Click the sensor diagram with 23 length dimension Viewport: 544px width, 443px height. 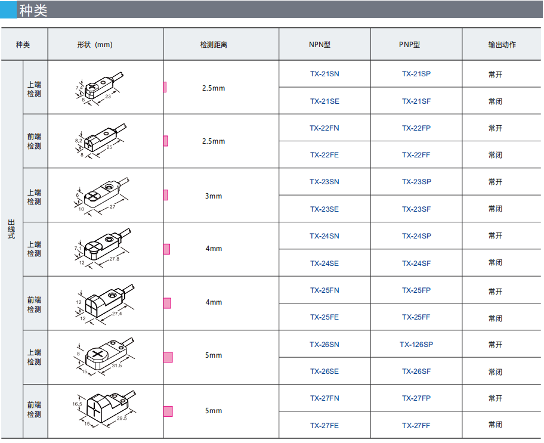point(101,88)
